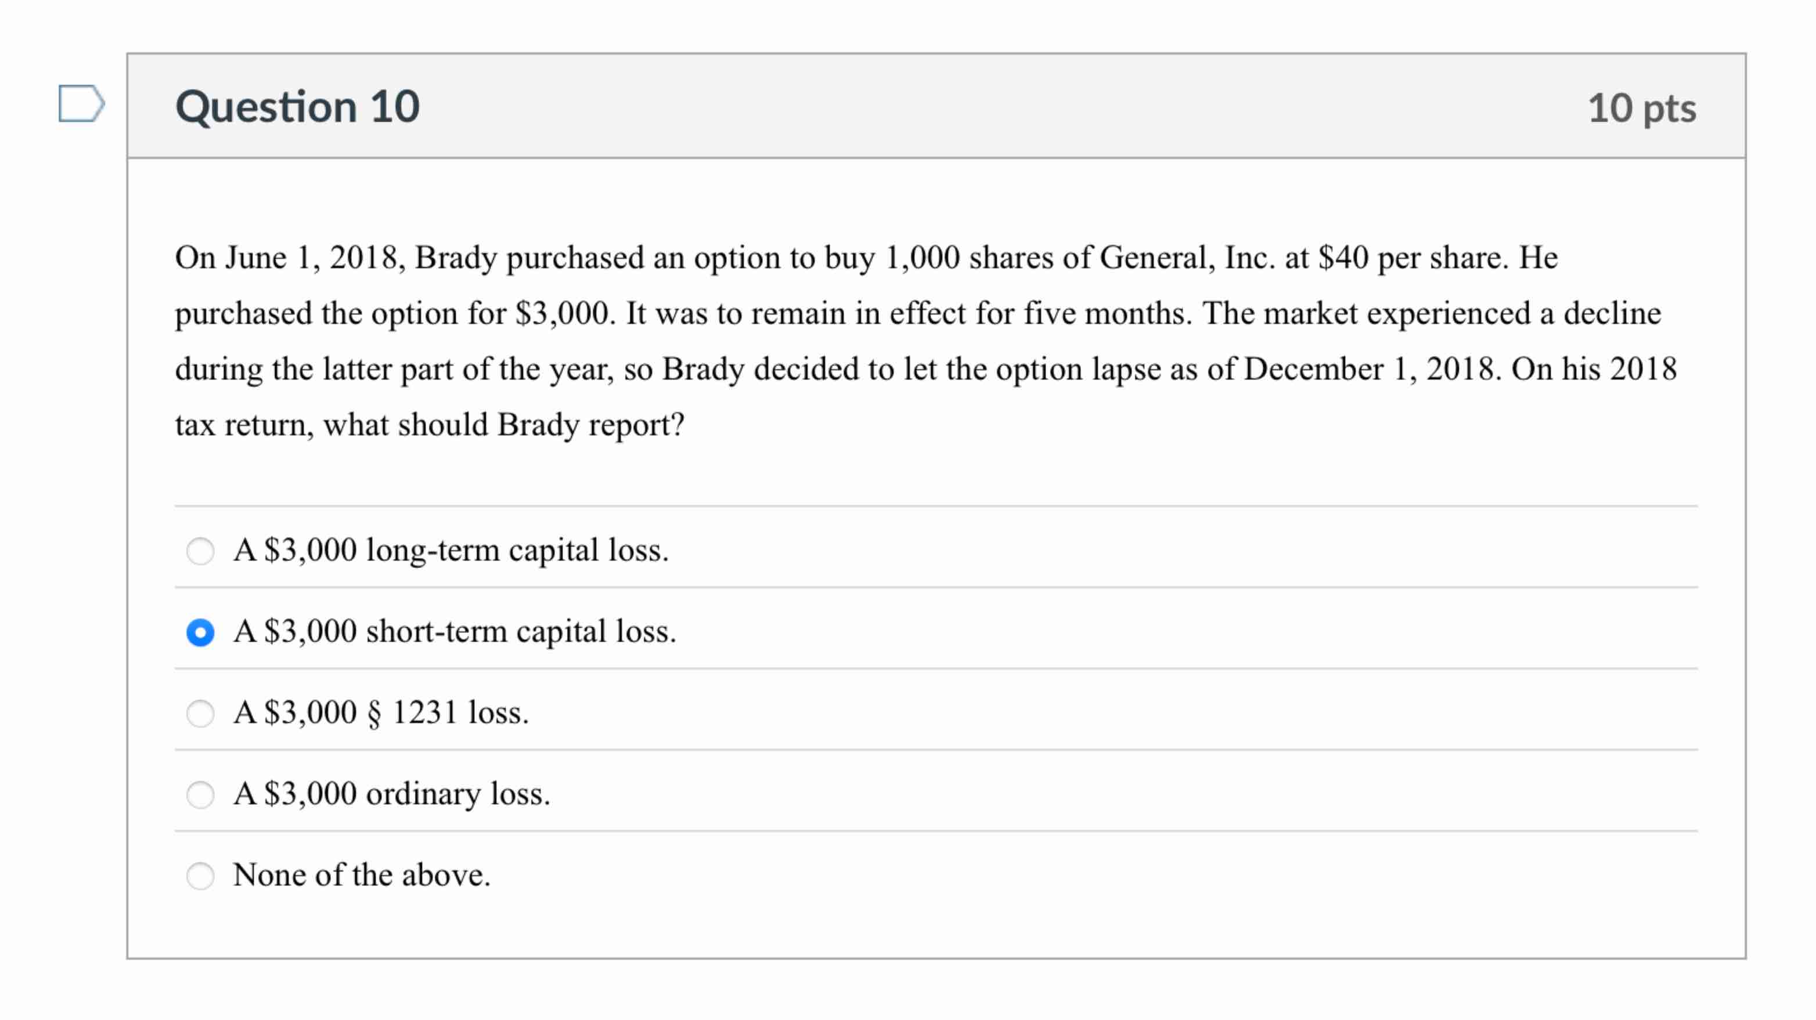Click the answer text "None of the above"
1816x1020 pixels.
(362, 875)
